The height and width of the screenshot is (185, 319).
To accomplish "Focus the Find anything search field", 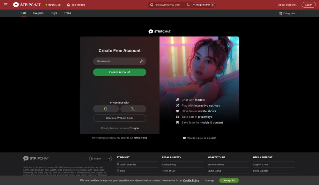I will (168, 5).
